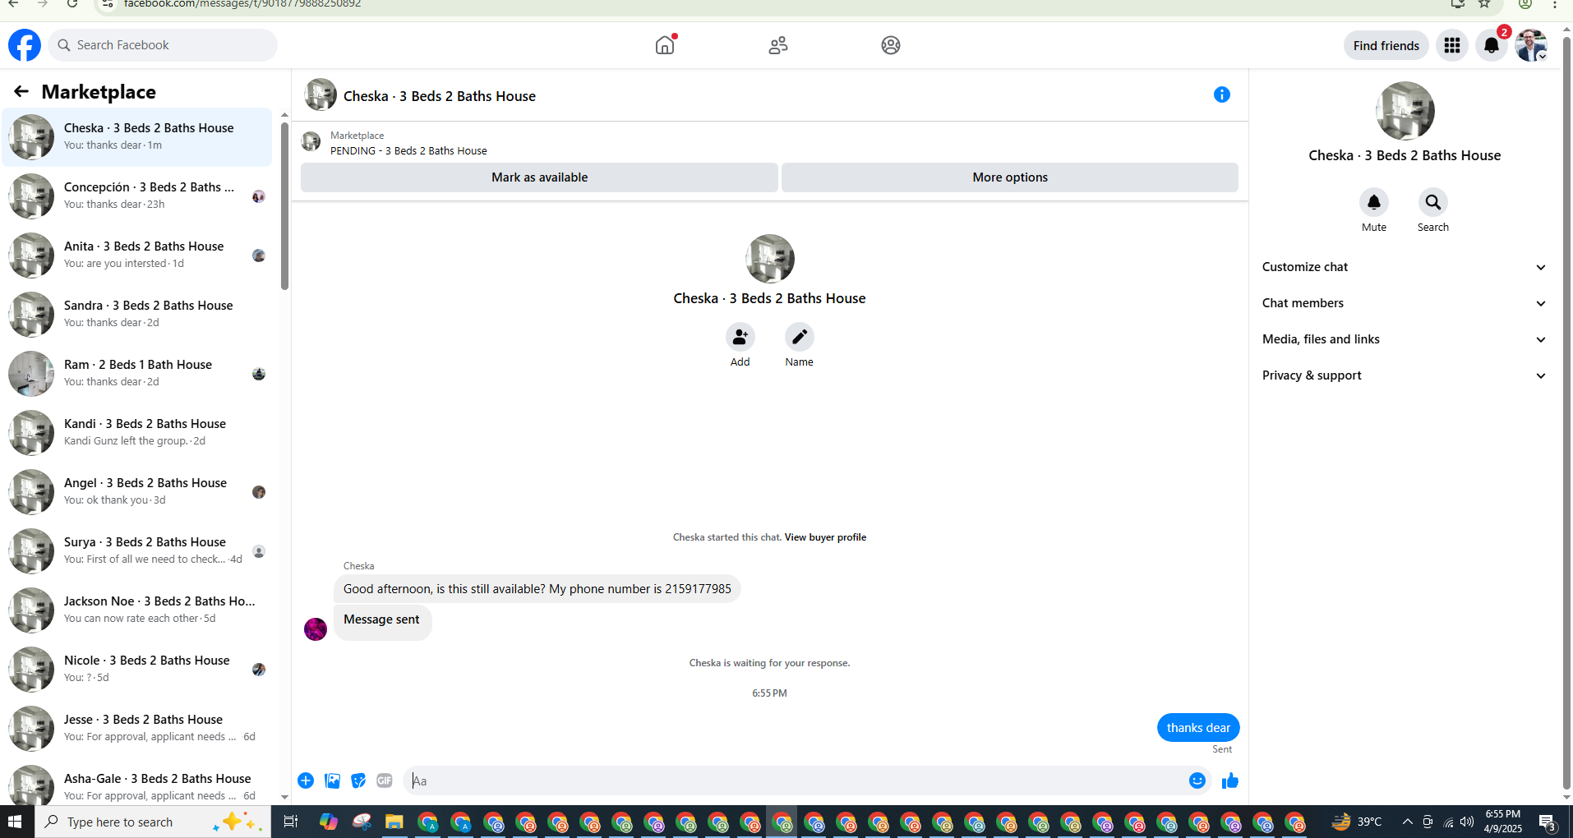Expand the Customize chat section
The image size is (1573, 838).
tap(1404, 267)
